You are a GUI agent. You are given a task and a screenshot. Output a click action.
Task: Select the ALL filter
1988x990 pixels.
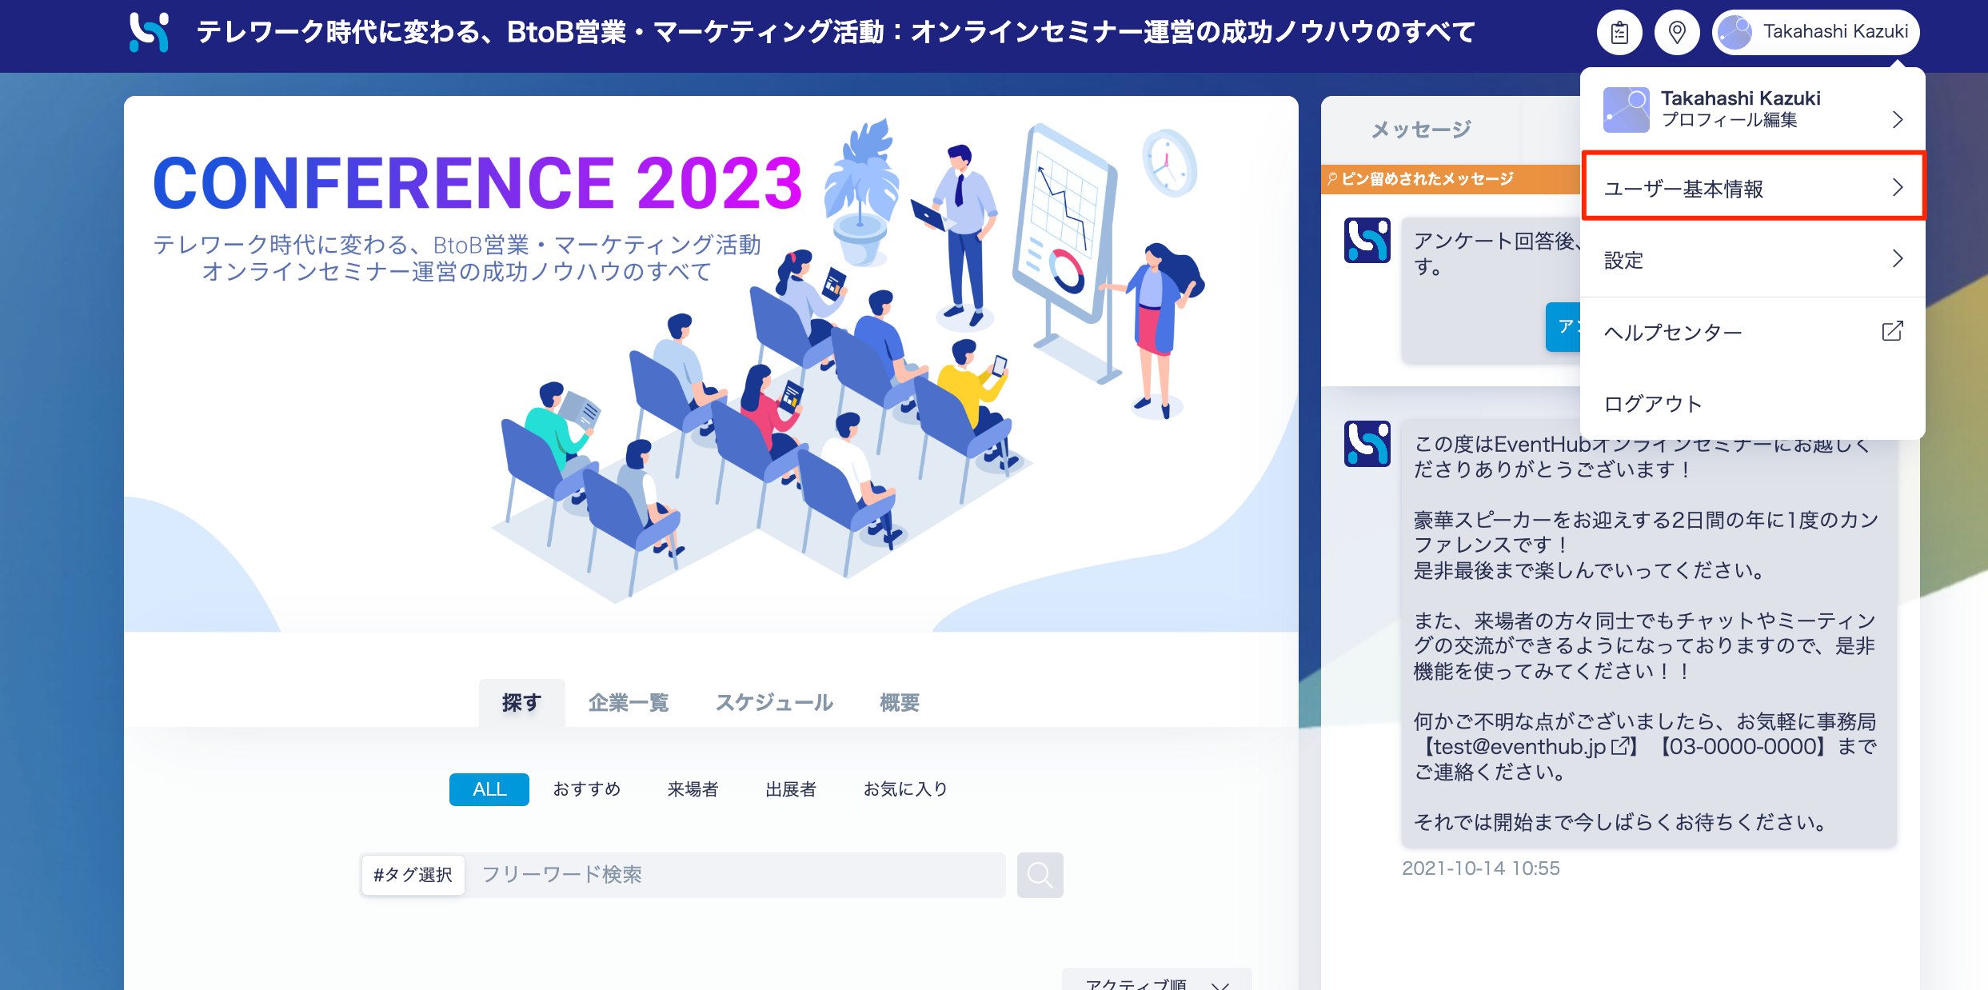[489, 789]
